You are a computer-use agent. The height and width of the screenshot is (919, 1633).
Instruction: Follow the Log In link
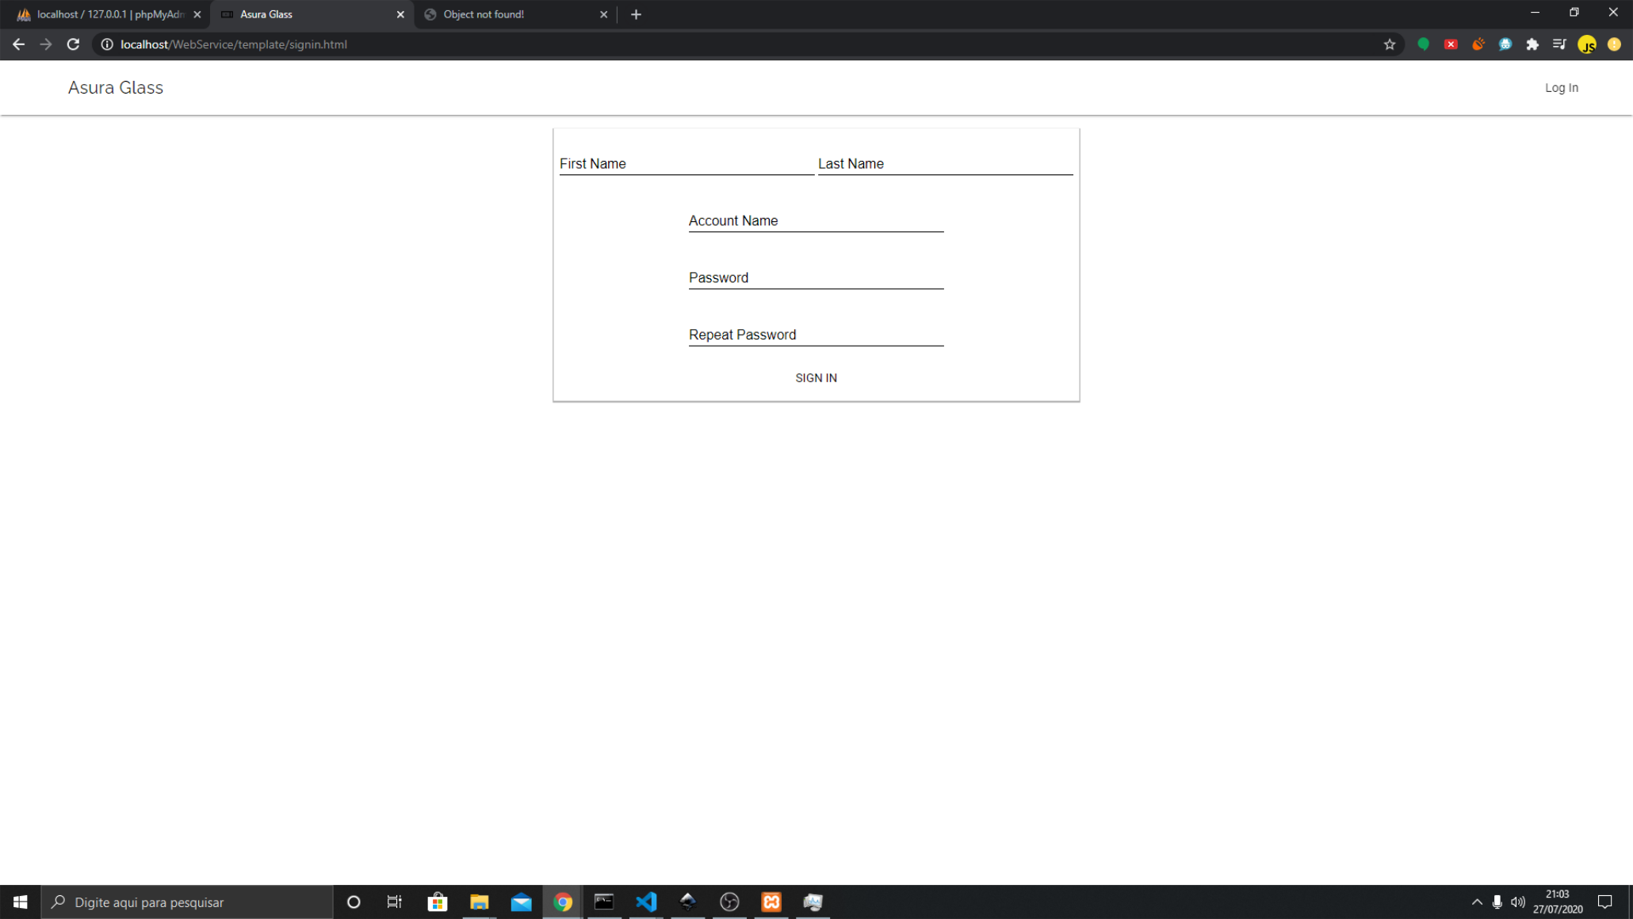point(1561,87)
